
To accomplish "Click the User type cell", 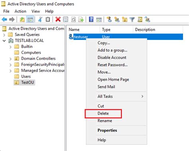I will [x=106, y=37].
